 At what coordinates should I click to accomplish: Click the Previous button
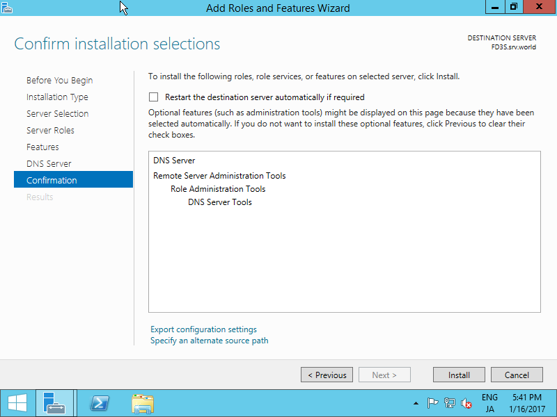pos(327,375)
